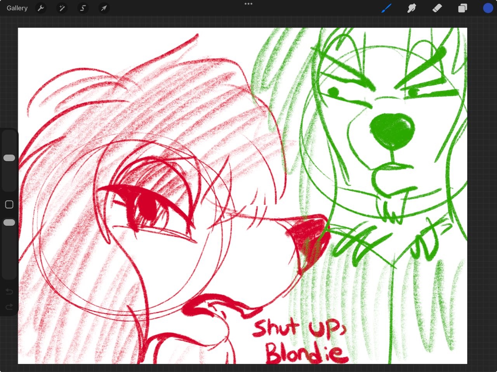Open the three-dot multitasking menu

pos(248,4)
